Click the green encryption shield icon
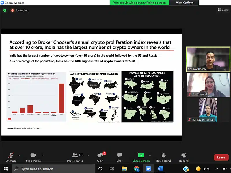The width and height of the screenshot is (231, 173). click(x=5, y=10)
